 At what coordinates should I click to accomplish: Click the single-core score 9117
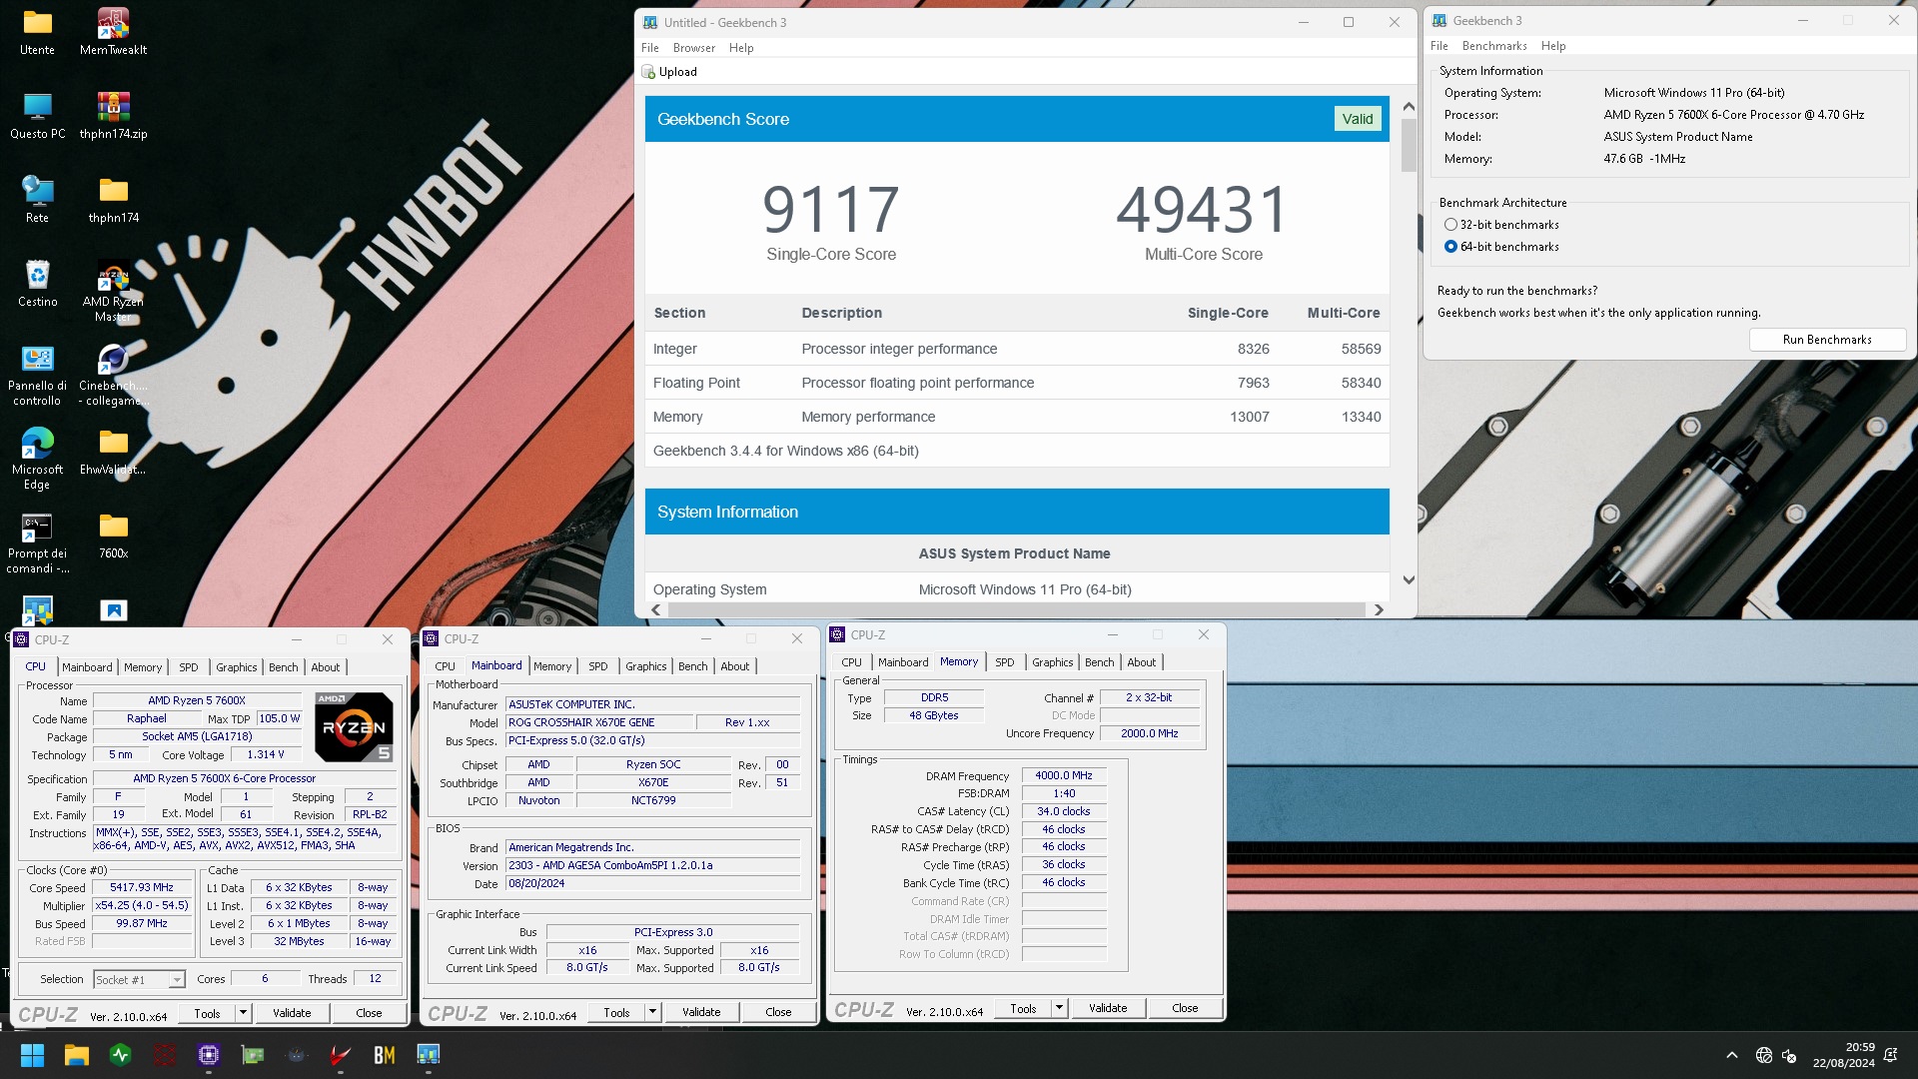click(831, 210)
